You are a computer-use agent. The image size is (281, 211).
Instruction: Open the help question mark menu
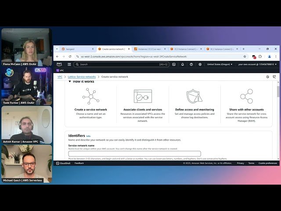[191, 64]
